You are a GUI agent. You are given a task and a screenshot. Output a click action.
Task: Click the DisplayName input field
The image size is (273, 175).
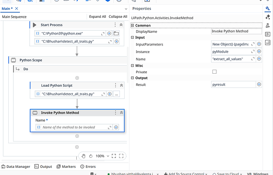tap(237, 31)
